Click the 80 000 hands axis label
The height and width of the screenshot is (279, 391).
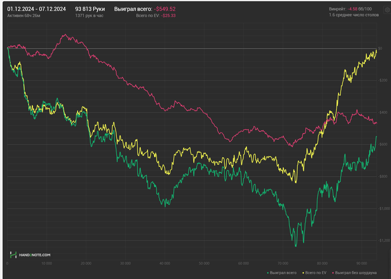coord(322,263)
